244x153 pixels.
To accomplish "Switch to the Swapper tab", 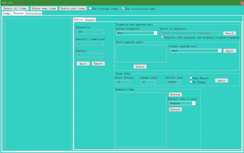I will click(90, 20).
